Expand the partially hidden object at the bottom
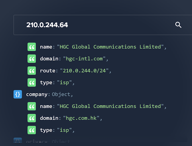This screenshot has height=146, width=192. (x=18, y=141)
